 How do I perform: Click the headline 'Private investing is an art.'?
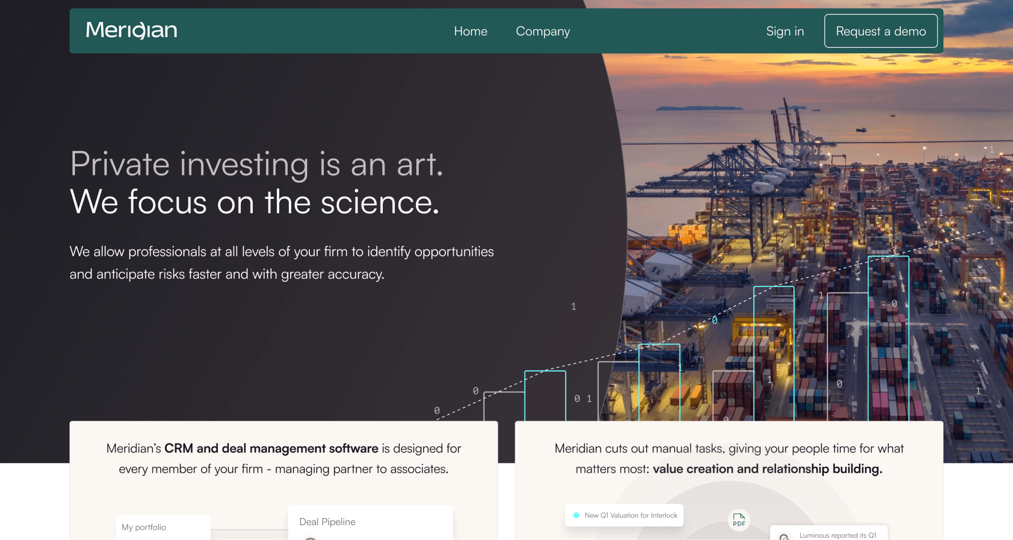point(257,164)
